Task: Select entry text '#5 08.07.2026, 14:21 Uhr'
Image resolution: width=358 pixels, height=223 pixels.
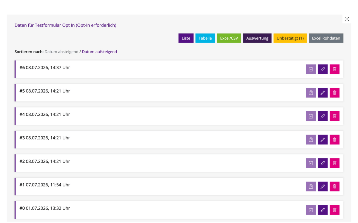Action: coord(45,91)
